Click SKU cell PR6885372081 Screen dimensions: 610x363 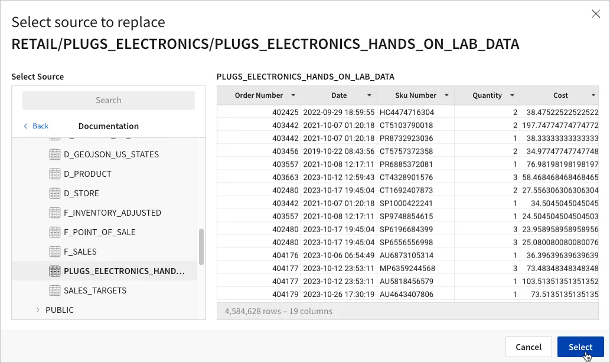[x=416, y=164]
